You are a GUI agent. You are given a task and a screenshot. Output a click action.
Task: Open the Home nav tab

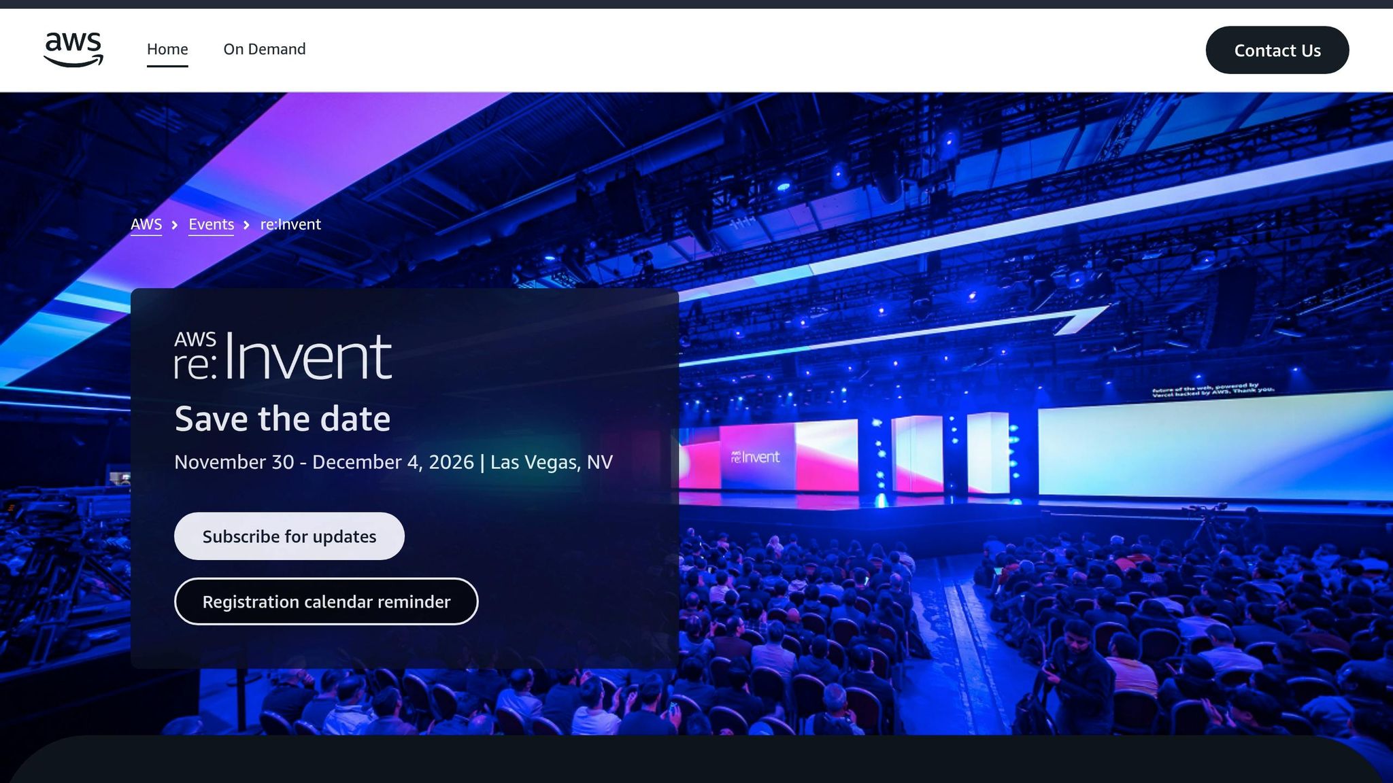(167, 50)
